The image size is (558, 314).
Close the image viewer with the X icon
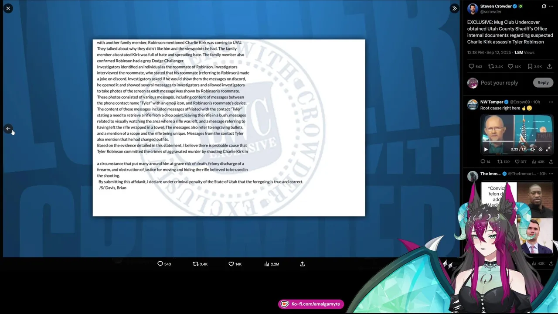[x=8, y=8]
